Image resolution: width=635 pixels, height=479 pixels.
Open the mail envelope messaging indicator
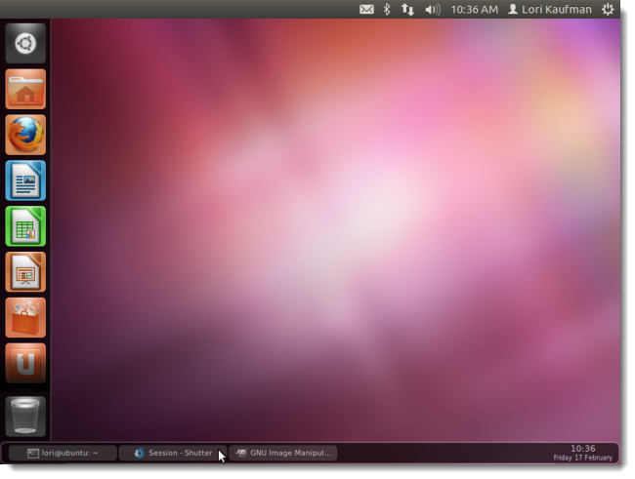pos(366,10)
